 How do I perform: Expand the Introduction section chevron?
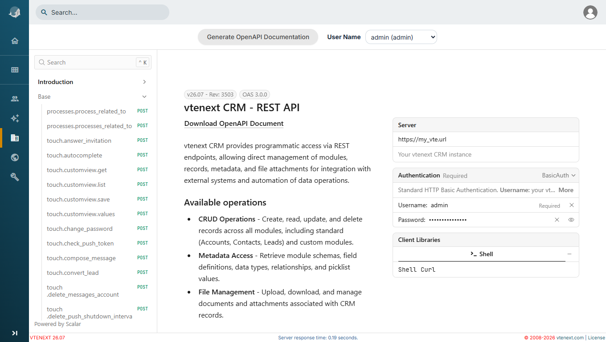pyautogui.click(x=144, y=82)
